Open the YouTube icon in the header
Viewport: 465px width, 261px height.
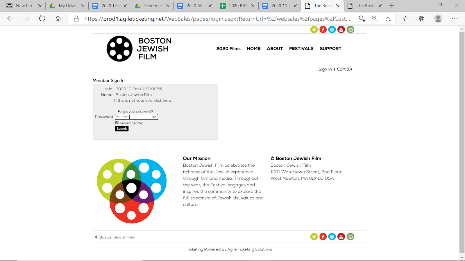341,30
